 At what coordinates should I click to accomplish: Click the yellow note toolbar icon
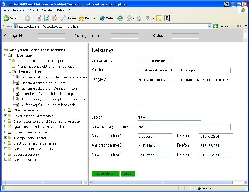(x=159, y=18)
